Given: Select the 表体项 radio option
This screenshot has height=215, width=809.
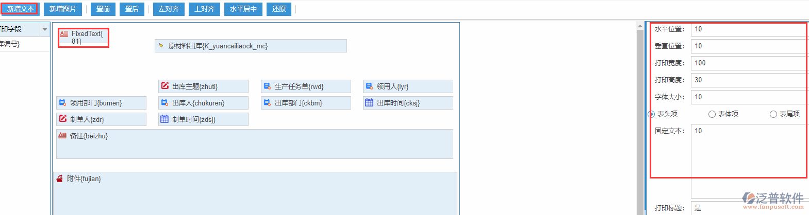Looking at the screenshot, I should click(712, 114).
